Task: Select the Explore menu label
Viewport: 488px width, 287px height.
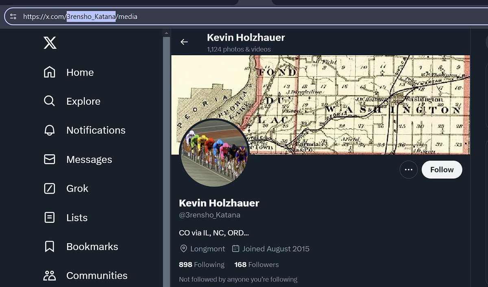Action: click(x=83, y=101)
